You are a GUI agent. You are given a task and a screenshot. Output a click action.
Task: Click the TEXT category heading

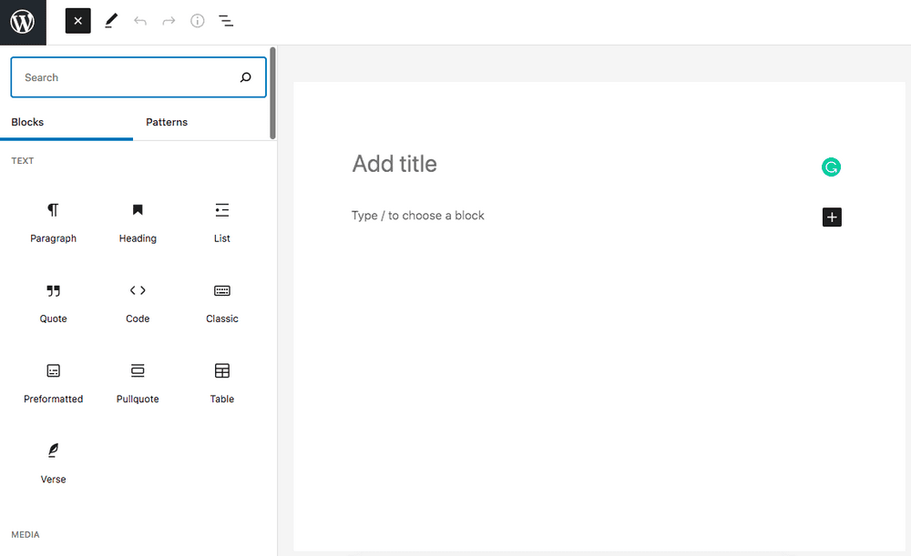tap(23, 161)
